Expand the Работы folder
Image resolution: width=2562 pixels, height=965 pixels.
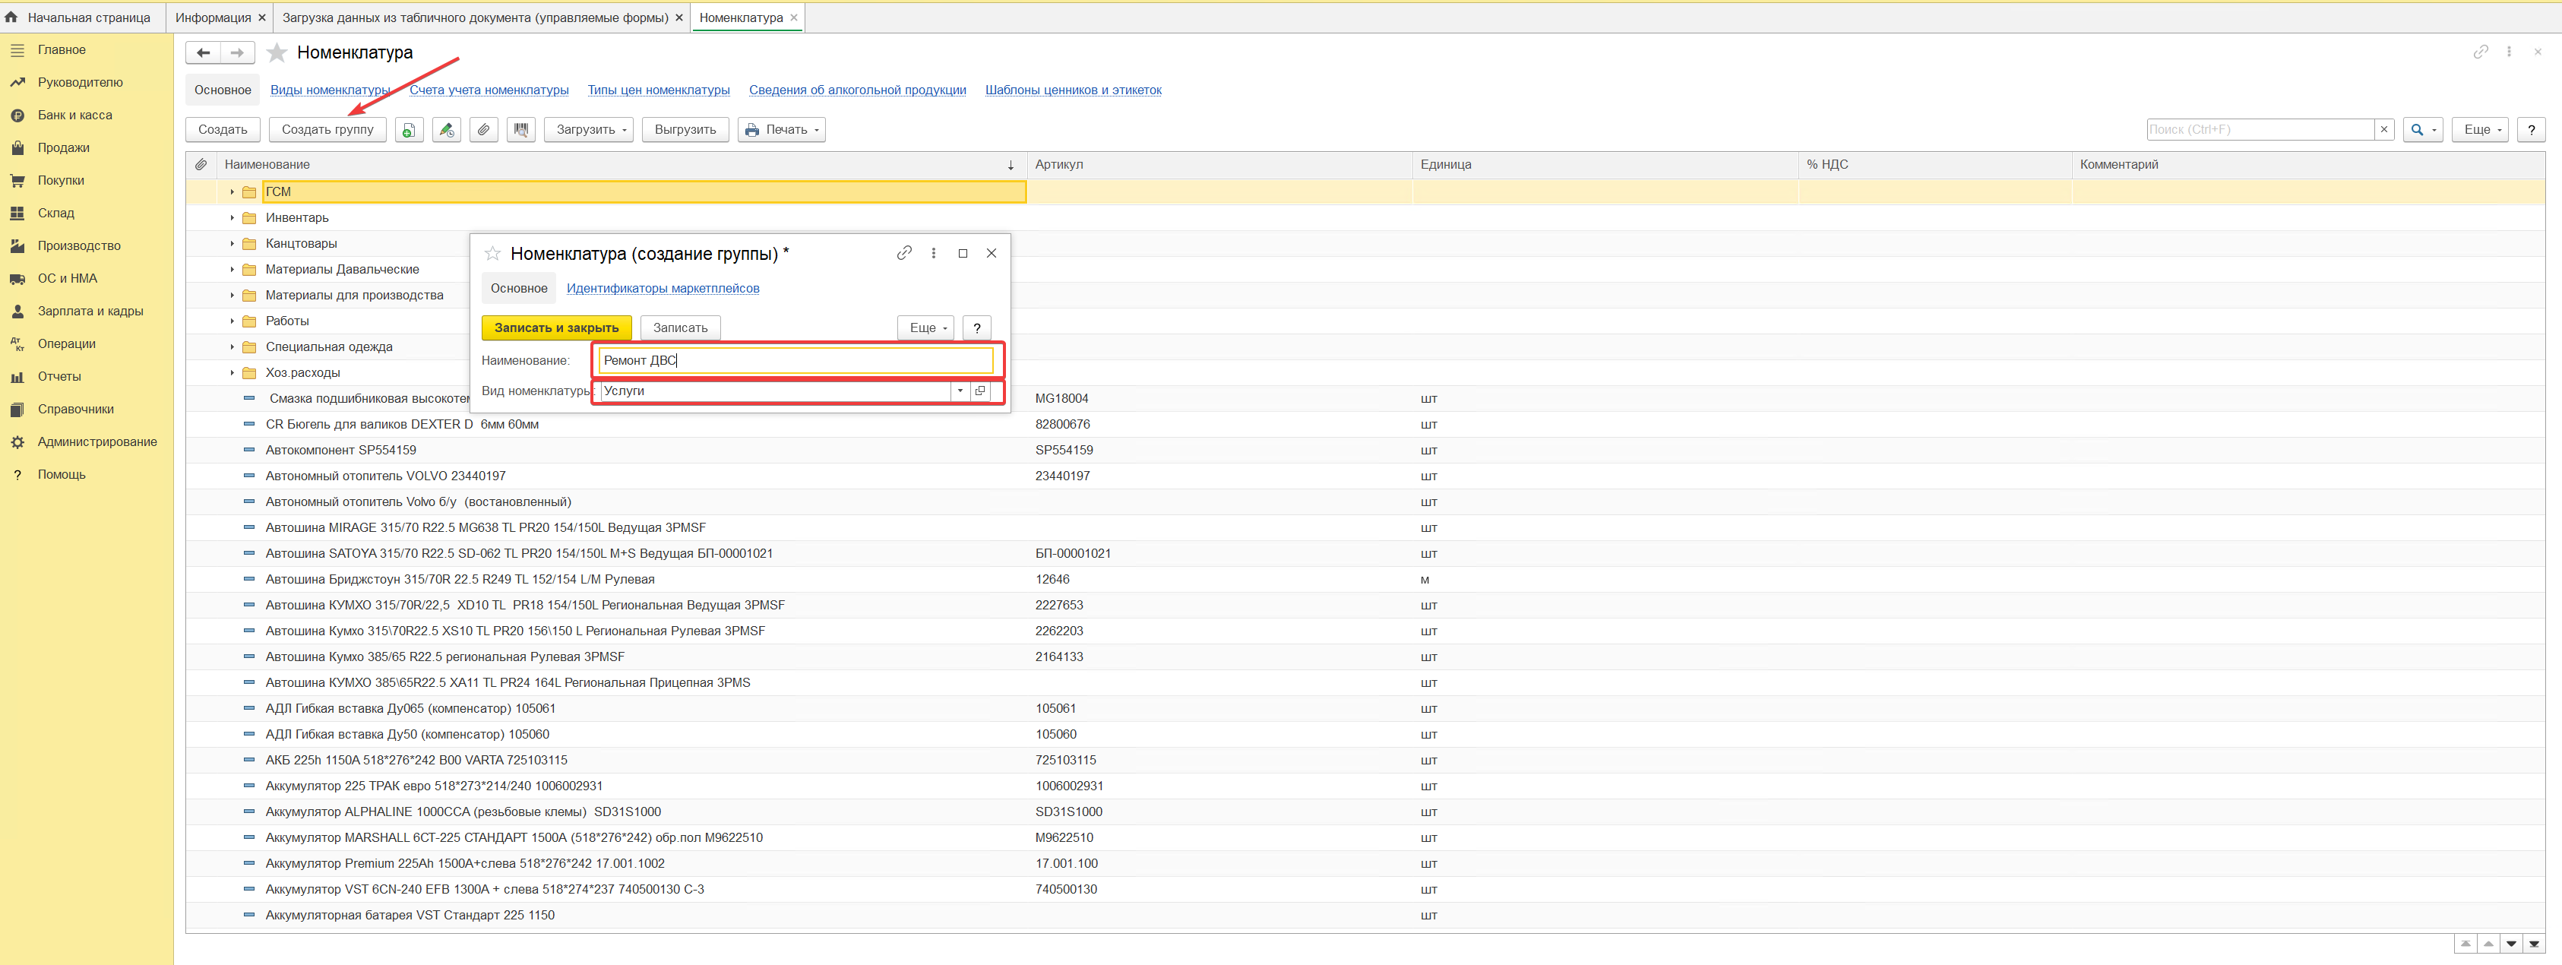click(x=232, y=321)
